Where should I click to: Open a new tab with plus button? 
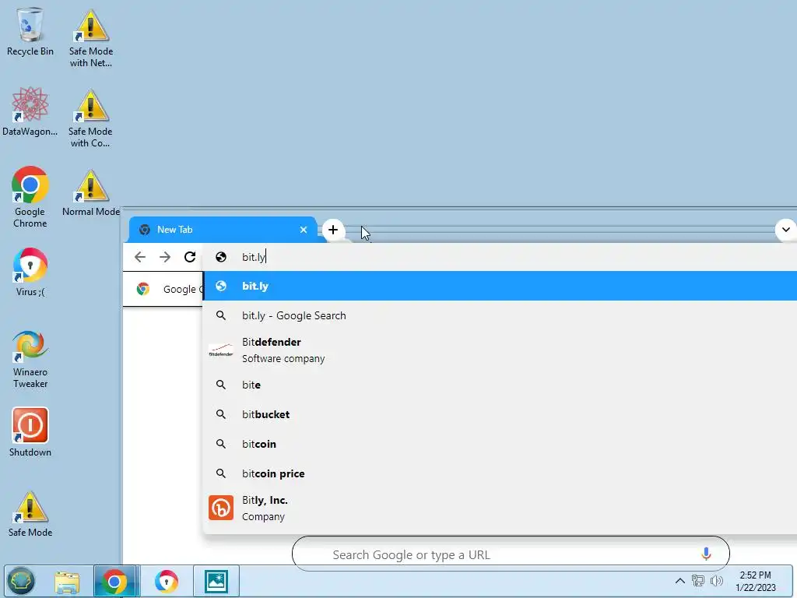coord(333,230)
